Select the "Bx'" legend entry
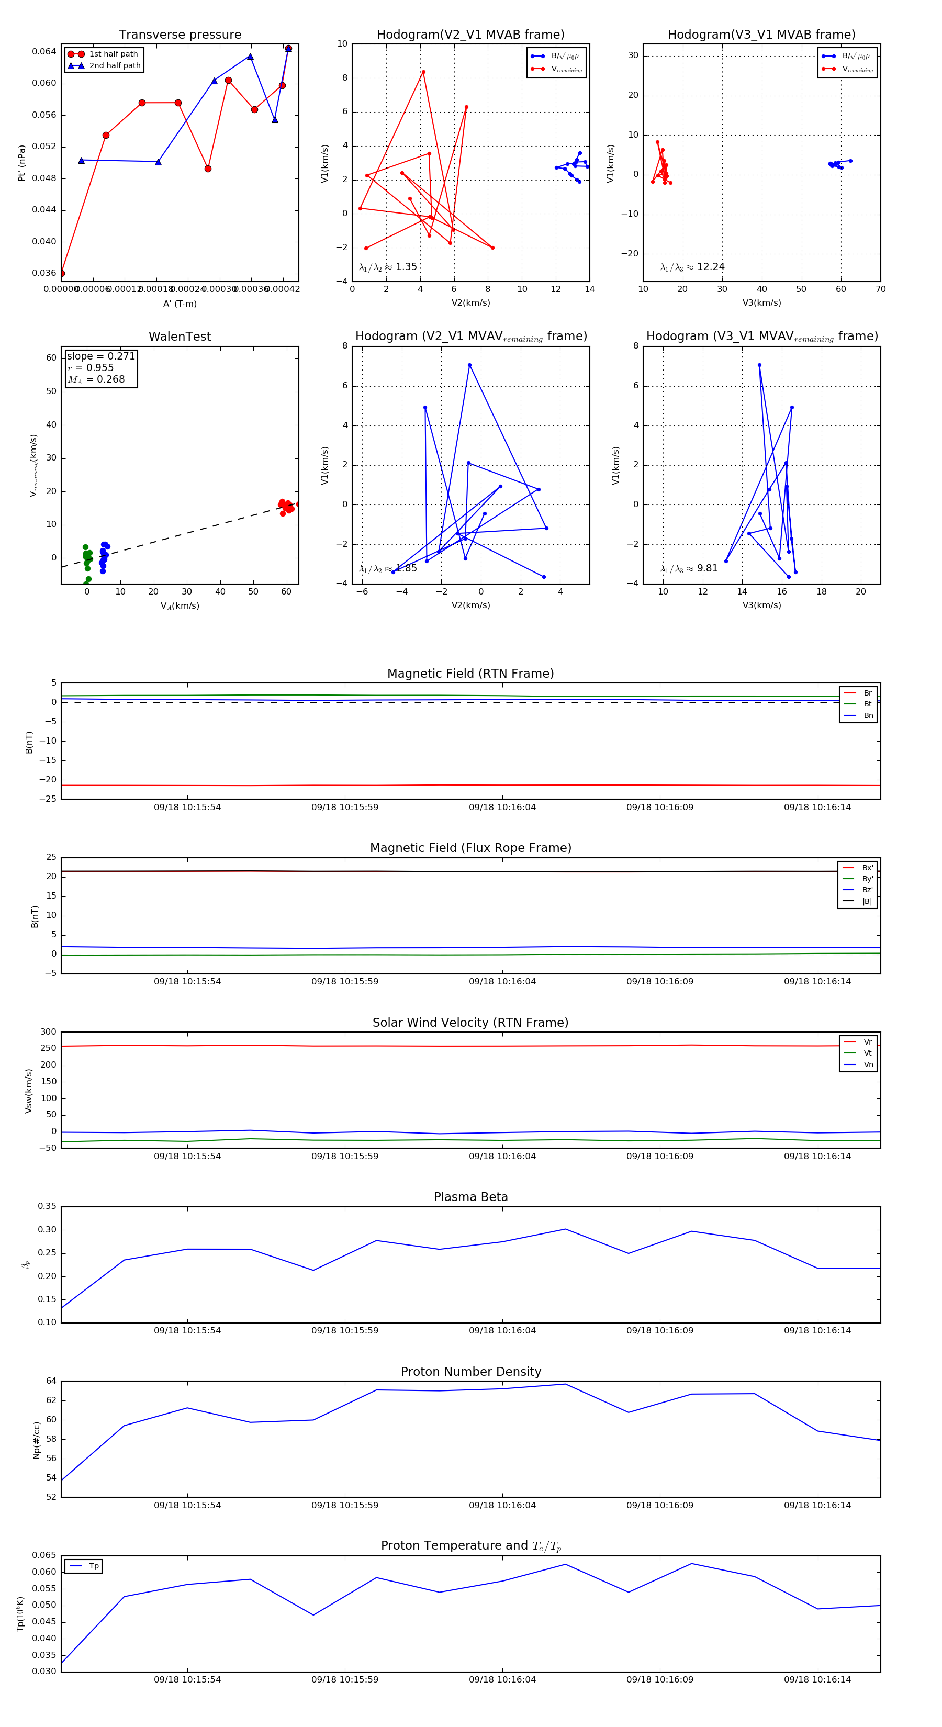942x1727 pixels. (858, 868)
